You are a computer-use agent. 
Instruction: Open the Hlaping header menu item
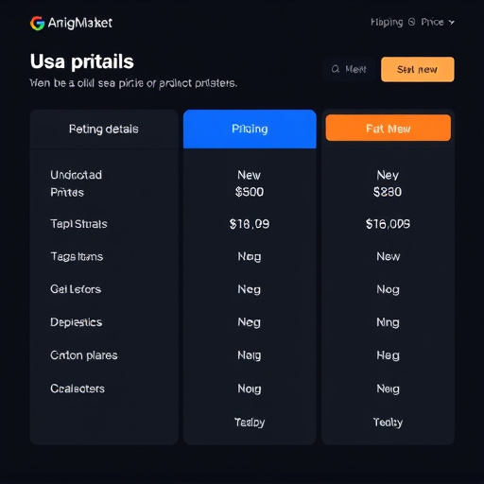coord(387,23)
